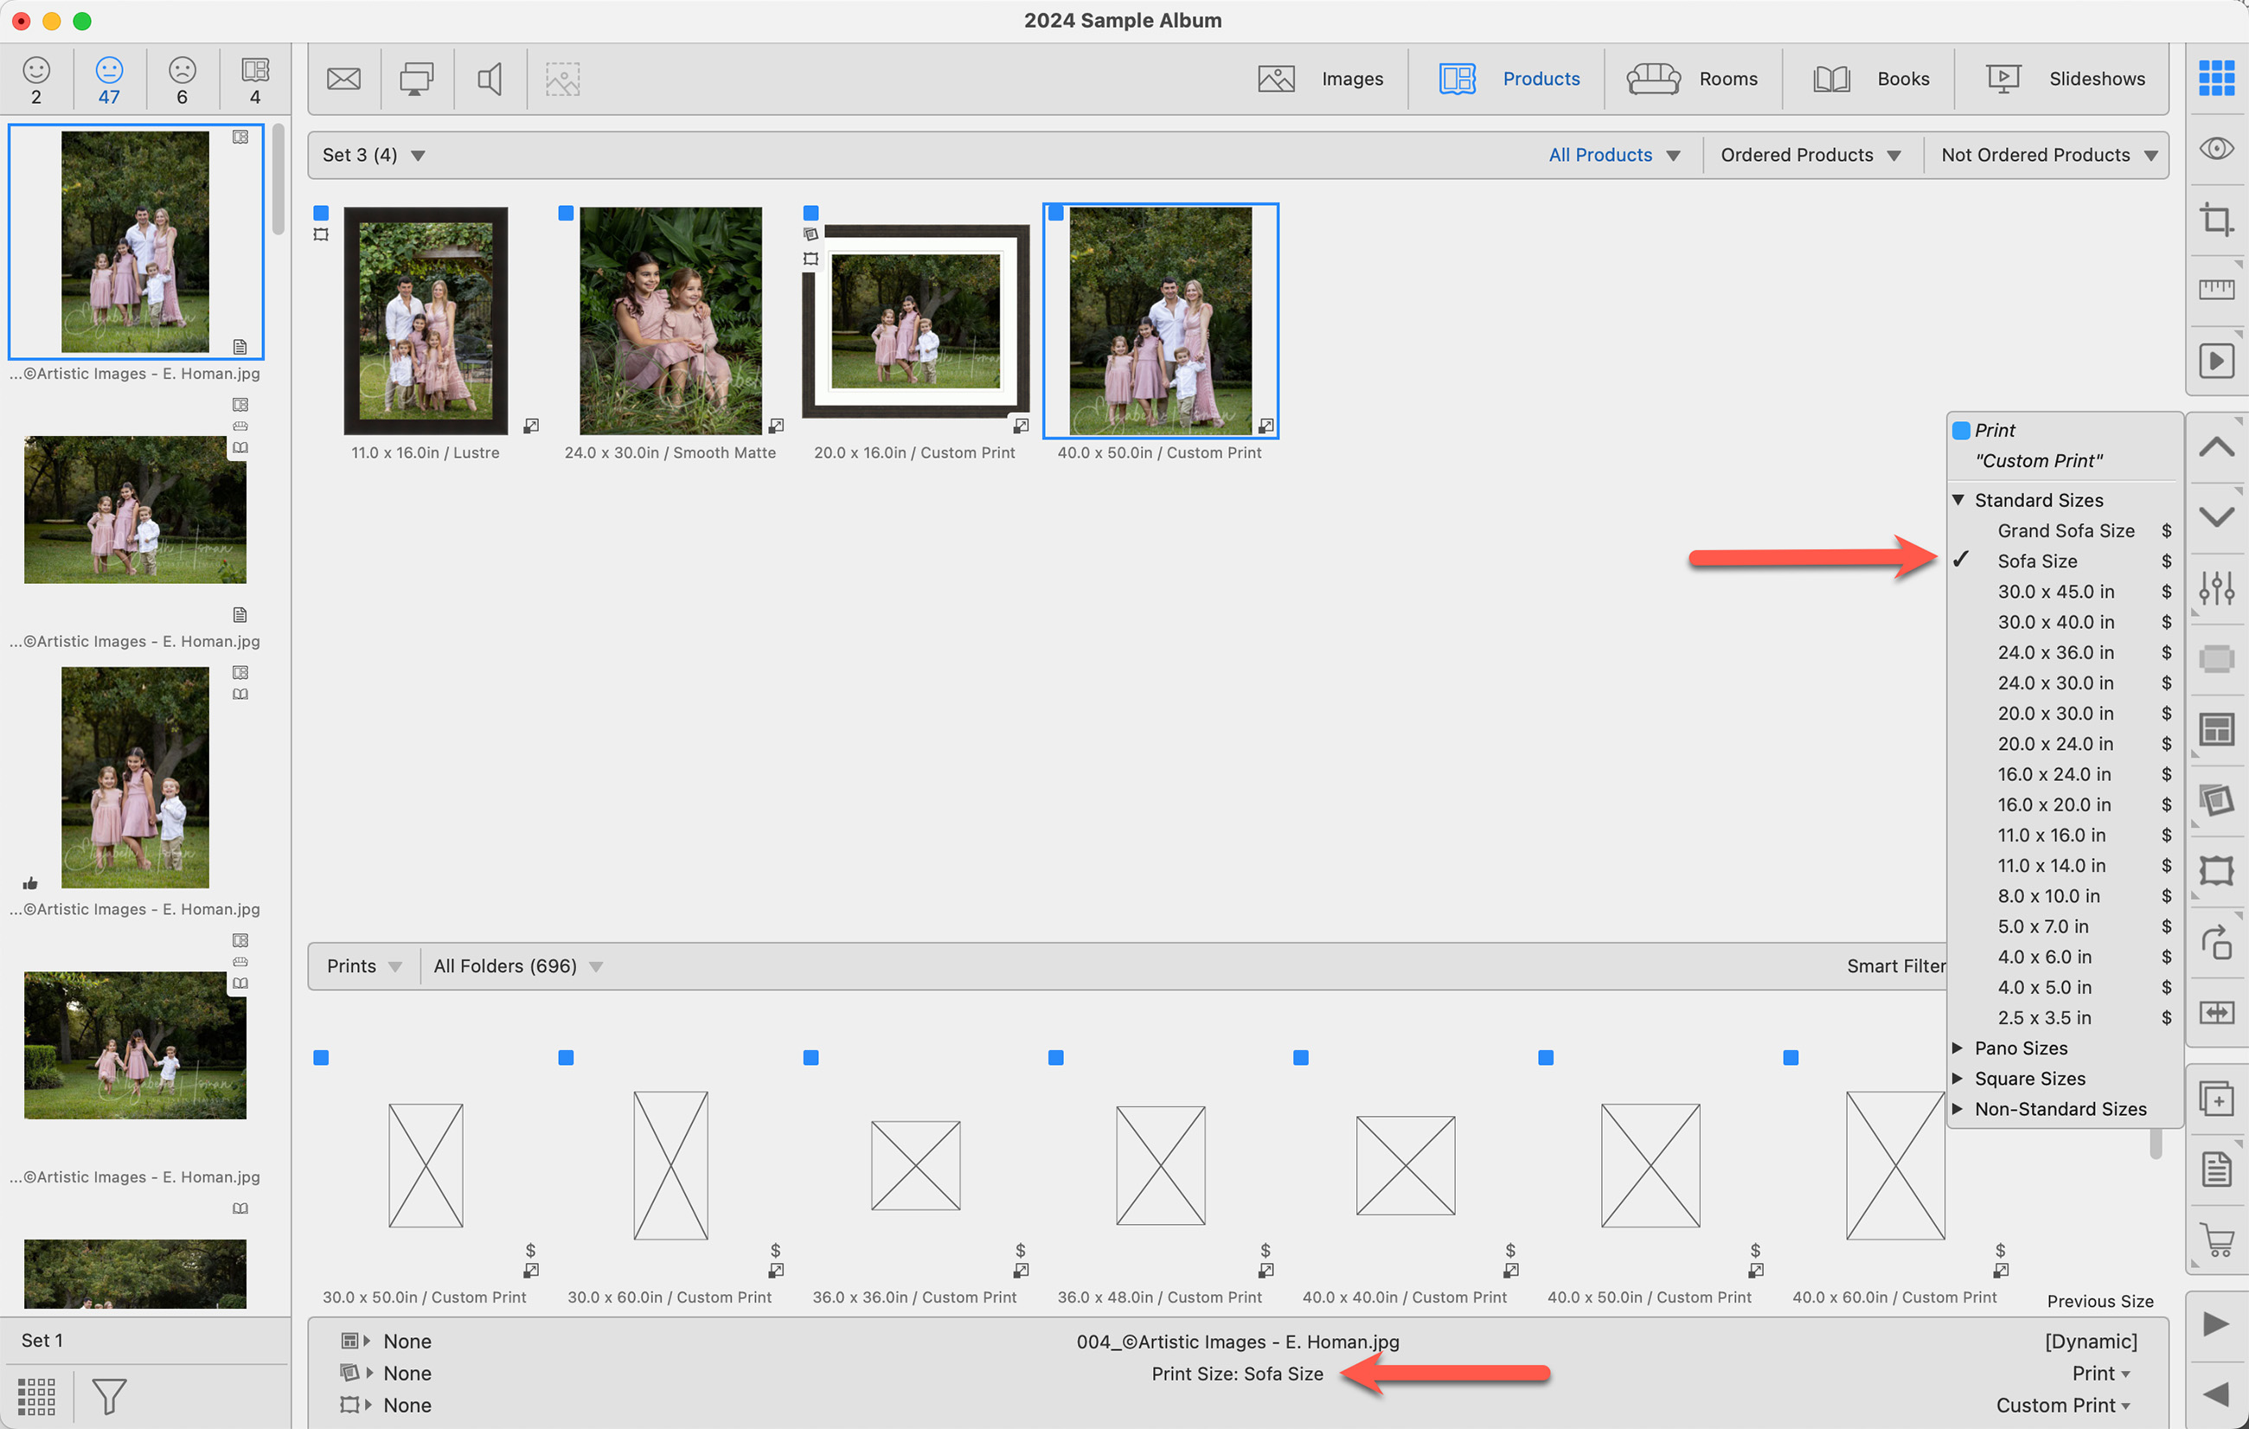Toggle blue checkbox on 36.0 x 36.0in Custom Print template

(811, 1057)
